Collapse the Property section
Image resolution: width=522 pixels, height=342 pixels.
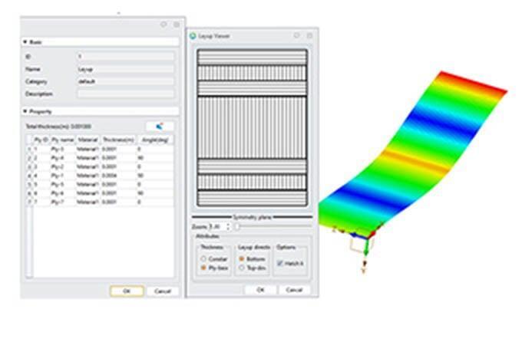click(x=25, y=111)
